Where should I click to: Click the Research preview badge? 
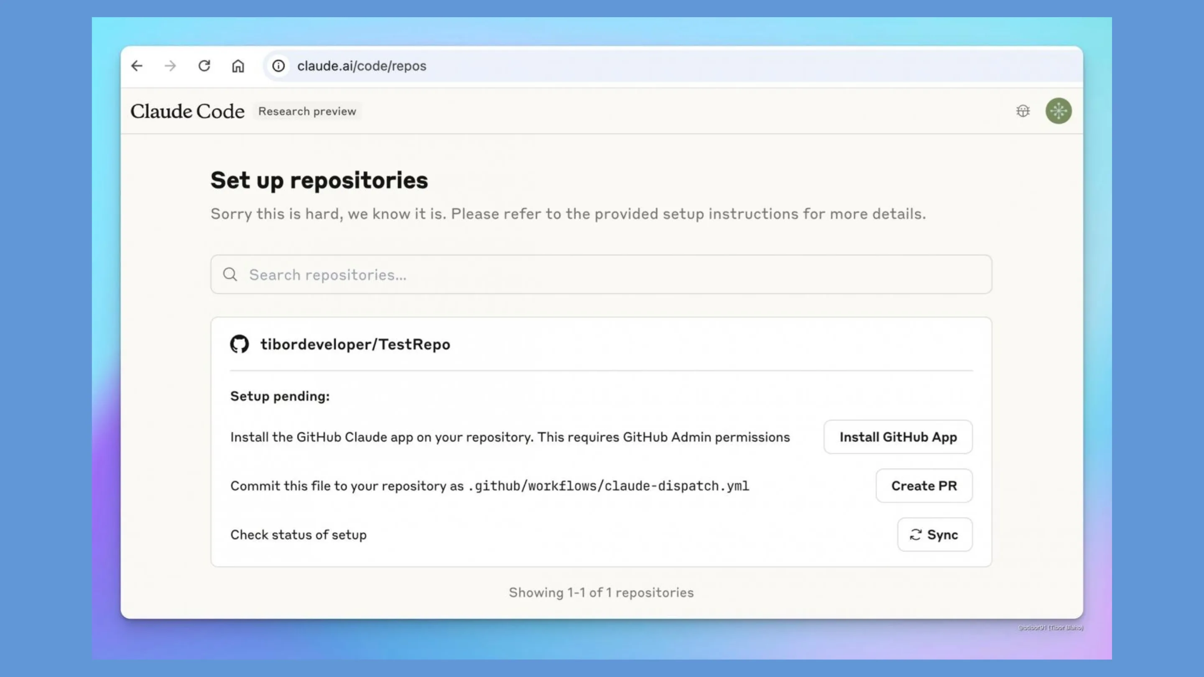click(307, 111)
